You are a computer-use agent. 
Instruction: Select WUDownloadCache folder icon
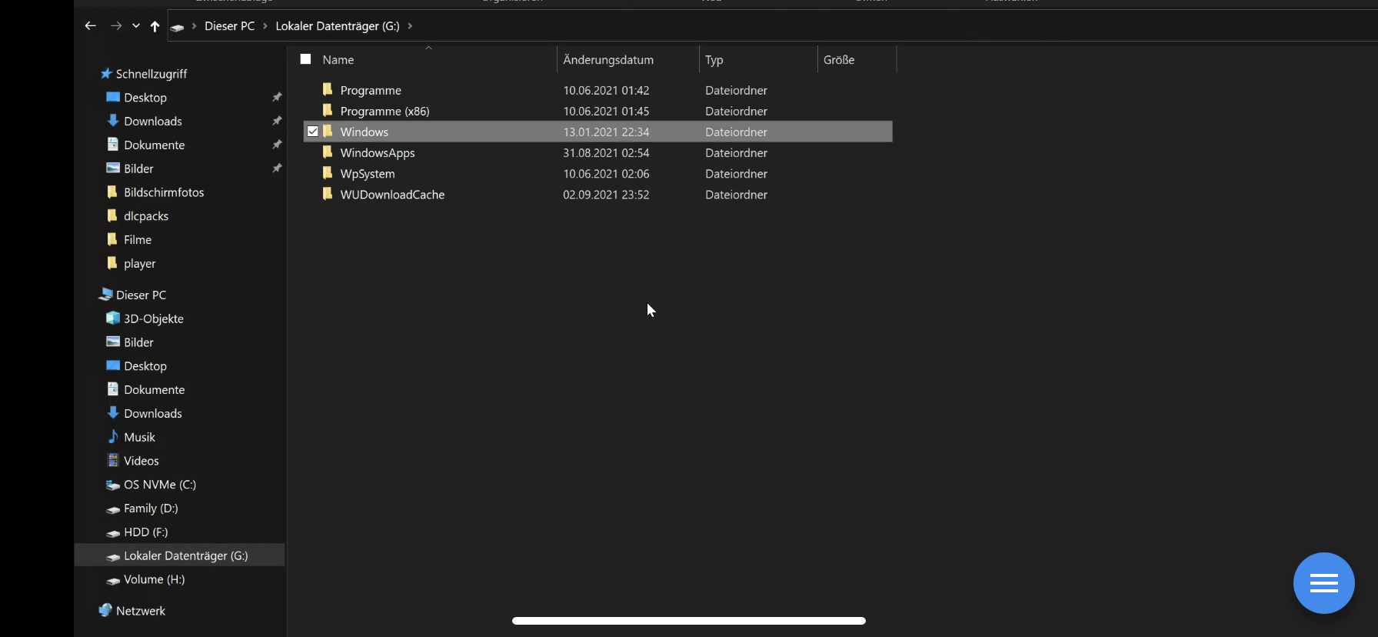click(328, 193)
